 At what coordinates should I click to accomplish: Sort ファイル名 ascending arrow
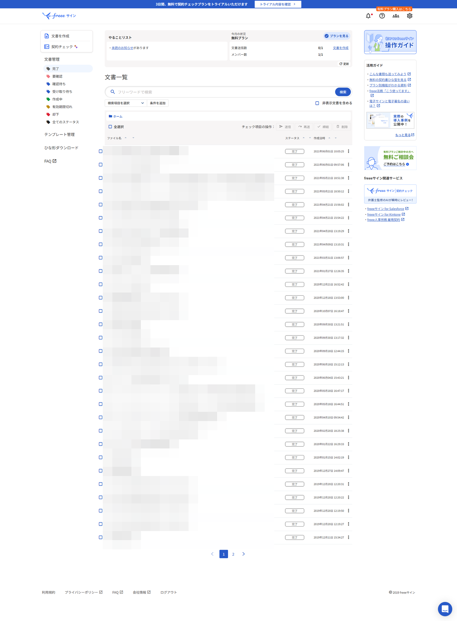pos(125,138)
